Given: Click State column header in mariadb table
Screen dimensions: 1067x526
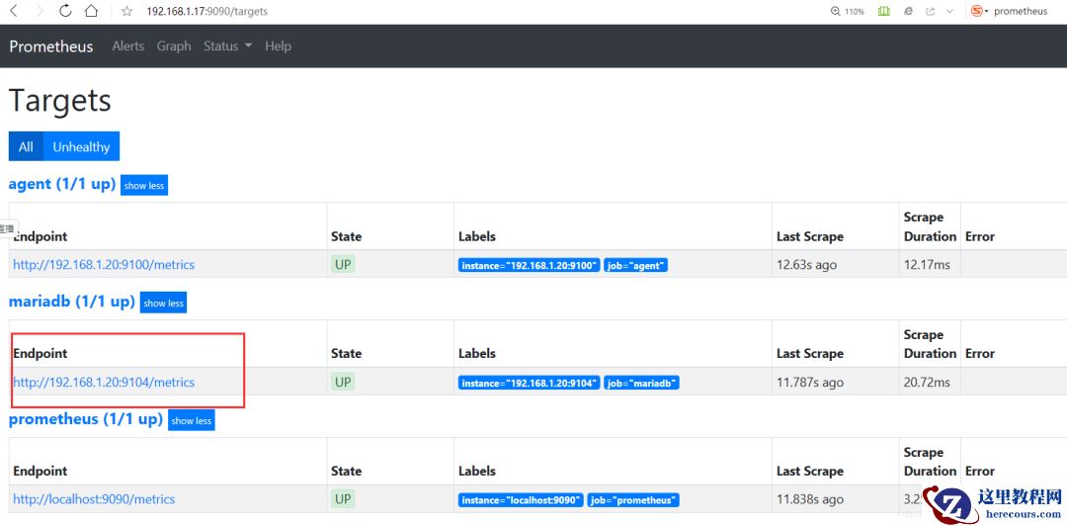Looking at the screenshot, I should click(347, 354).
